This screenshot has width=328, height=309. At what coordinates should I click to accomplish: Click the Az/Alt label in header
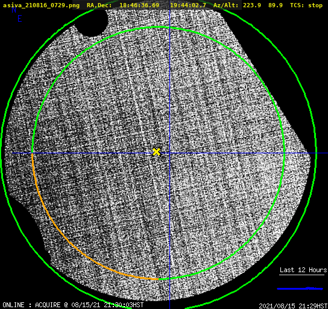point(225,5)
